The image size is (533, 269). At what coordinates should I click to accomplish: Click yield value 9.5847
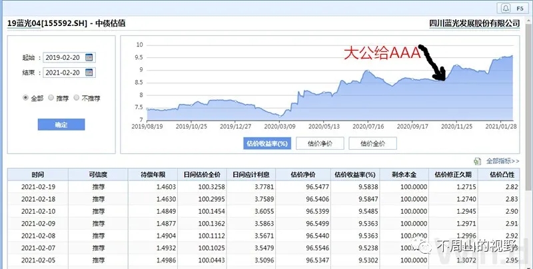tap(368, 199)
